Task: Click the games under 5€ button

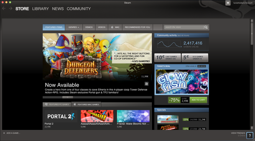Action: 195,58
